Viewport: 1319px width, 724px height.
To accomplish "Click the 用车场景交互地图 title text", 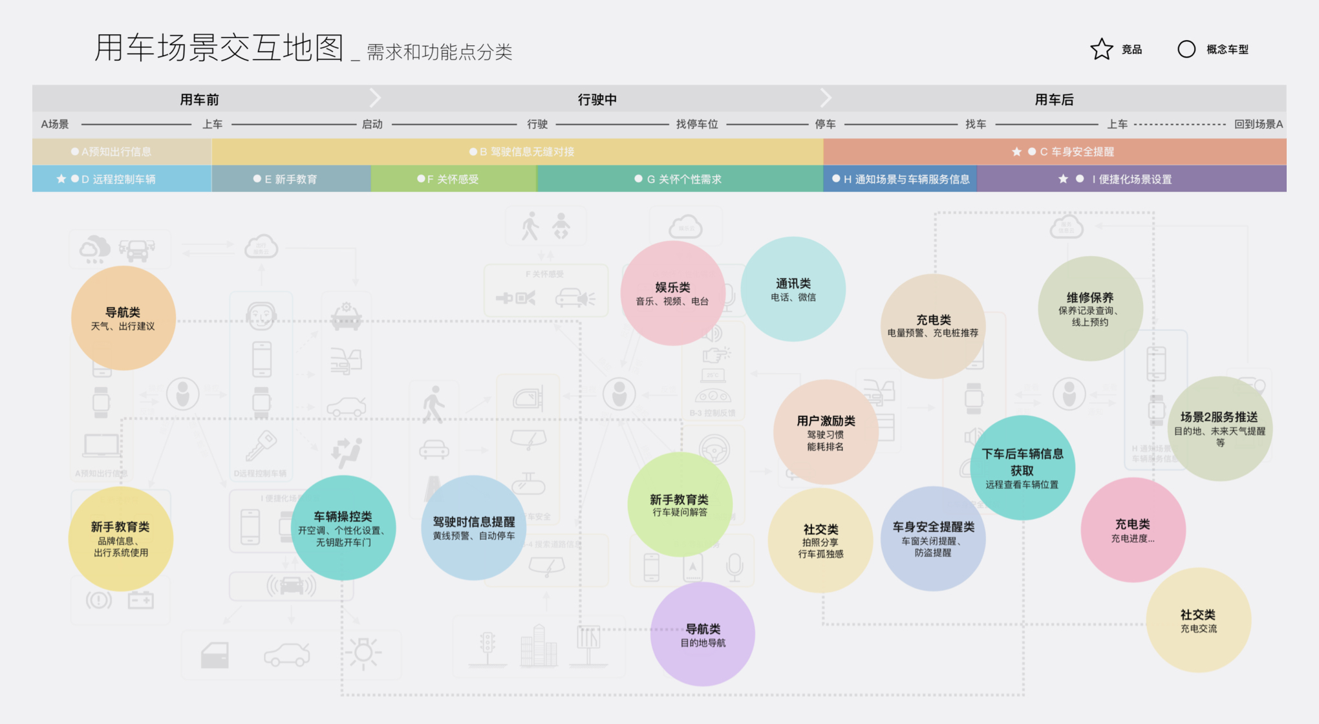I will 219,48.
